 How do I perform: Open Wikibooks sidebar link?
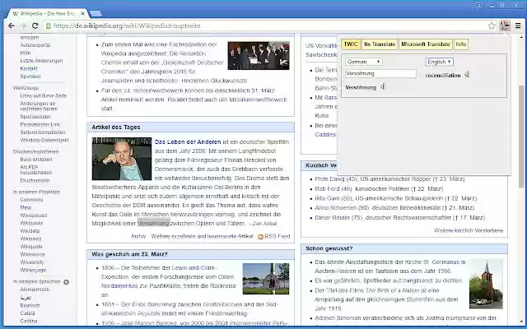click(31, 223)
